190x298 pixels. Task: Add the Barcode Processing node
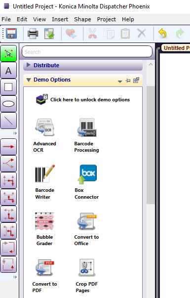tap(86, 135)
